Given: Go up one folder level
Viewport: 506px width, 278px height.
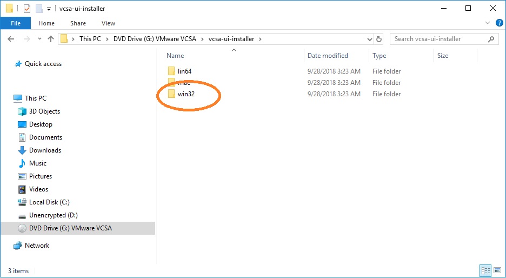Looking at the screenshot, I should click(x=50, y=39).
